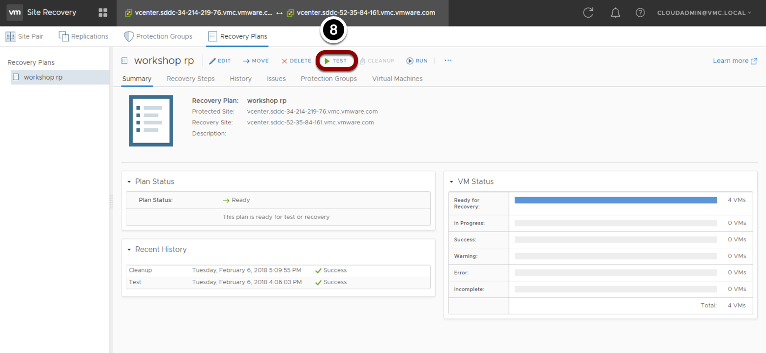Viewport: 766px width, 353px height.
Task: Select the Protection Groups sub-tab
Action: pos(329,79)
